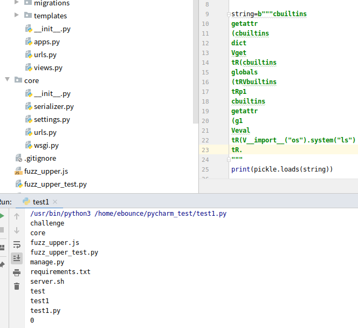Expand the templates folder

click(x=17, y=16)
